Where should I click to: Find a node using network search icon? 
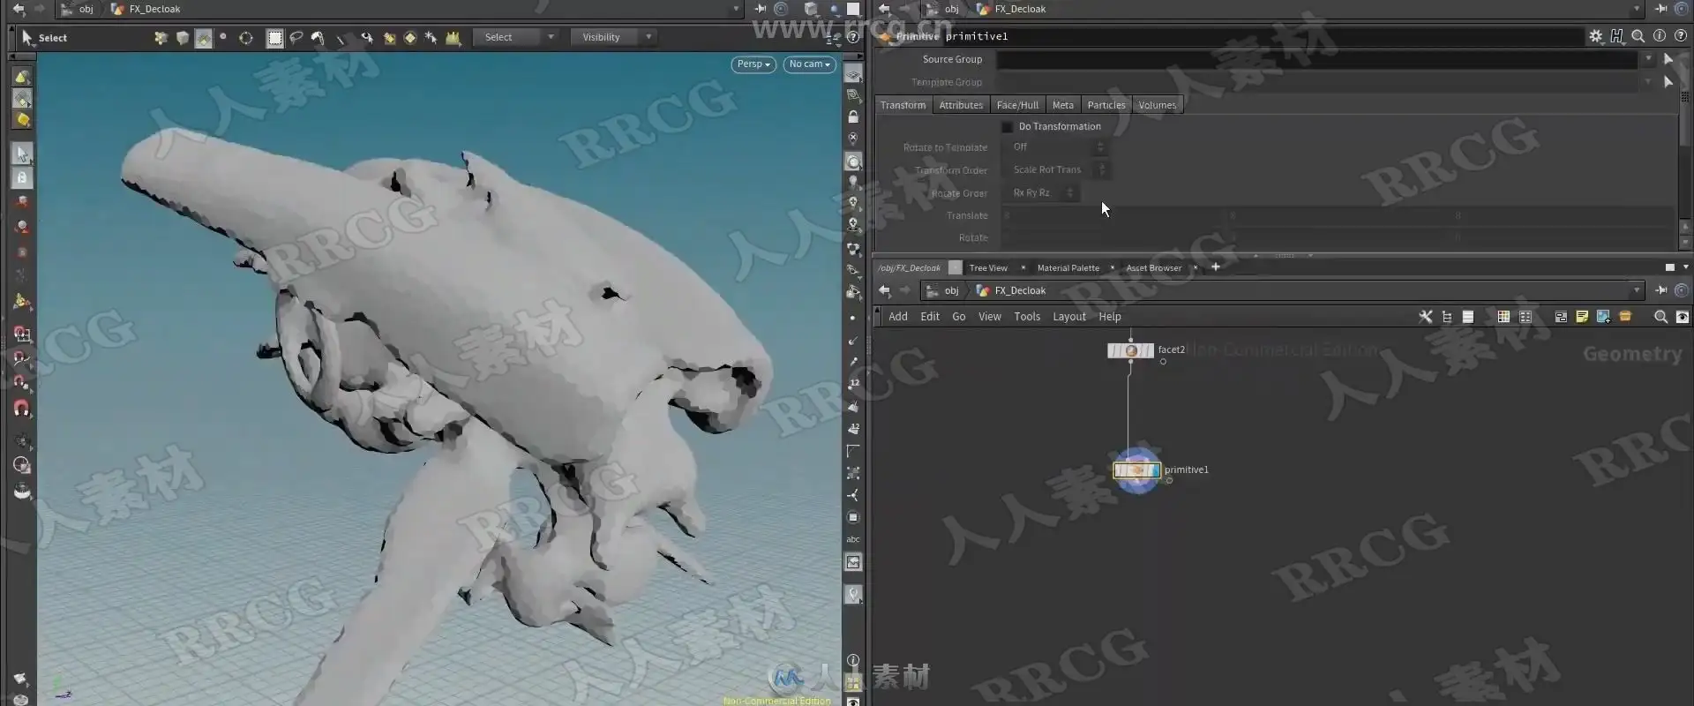click(x=1660, y=317)
